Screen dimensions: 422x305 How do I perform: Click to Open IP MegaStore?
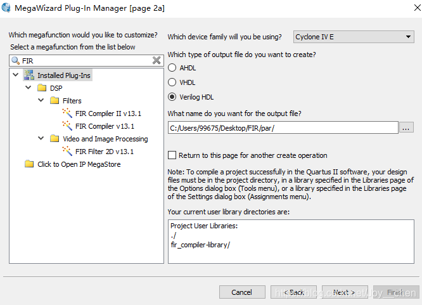79,164
